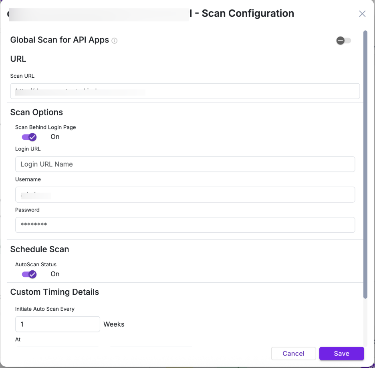Screen dimensions: 375x368
Task: Save the scan configuration
Action: [x=341, y=354]
